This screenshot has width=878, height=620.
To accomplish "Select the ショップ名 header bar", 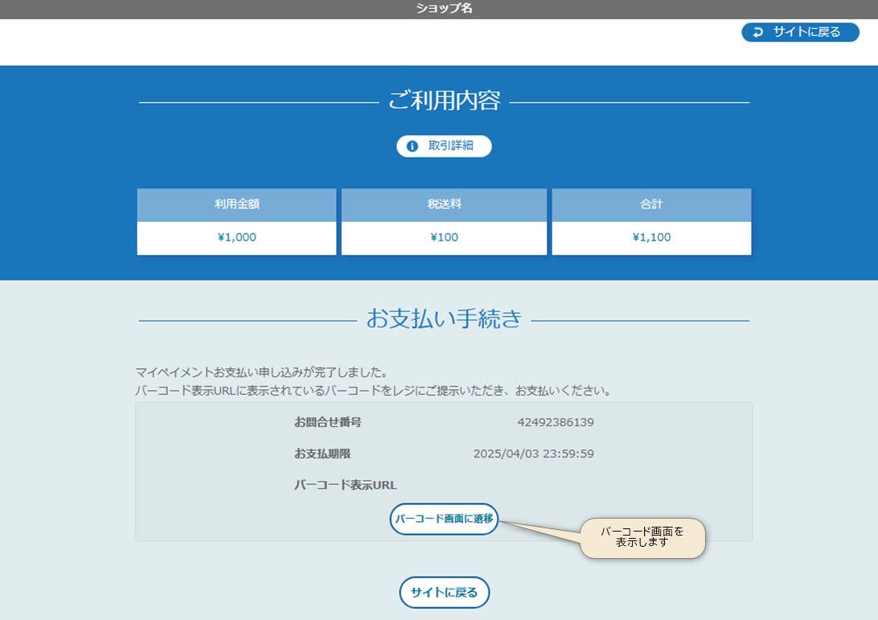I will point(439,10).
